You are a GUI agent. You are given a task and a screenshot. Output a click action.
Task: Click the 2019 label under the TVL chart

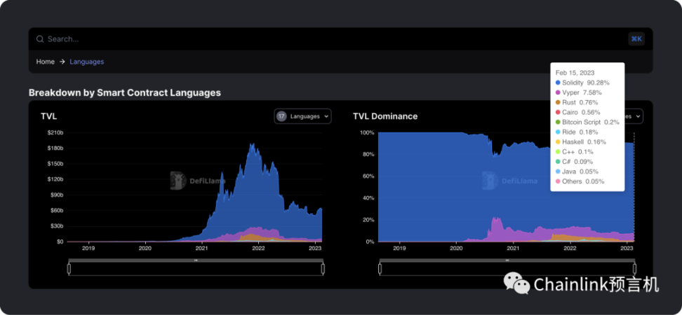88,248
